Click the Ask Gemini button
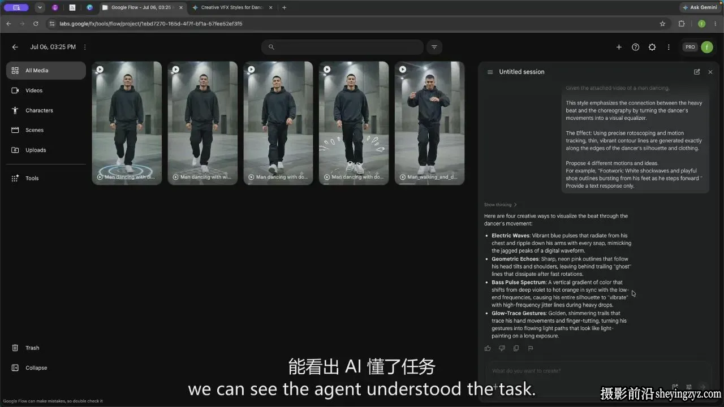This screenshot has width=724, height=407. [700, 7]
